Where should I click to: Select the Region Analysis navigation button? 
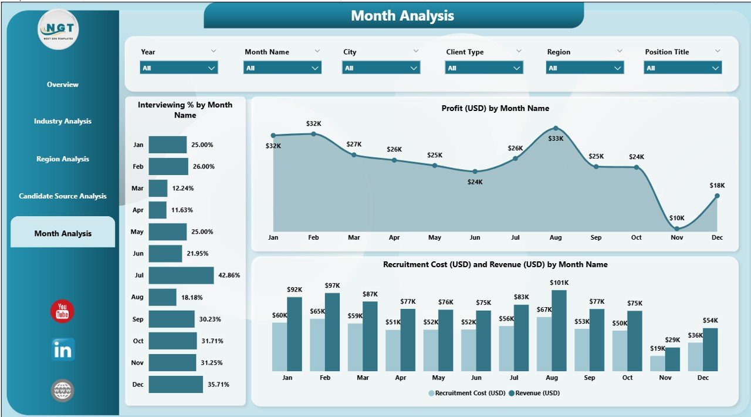pyautogui.click(x=62, y=159)
